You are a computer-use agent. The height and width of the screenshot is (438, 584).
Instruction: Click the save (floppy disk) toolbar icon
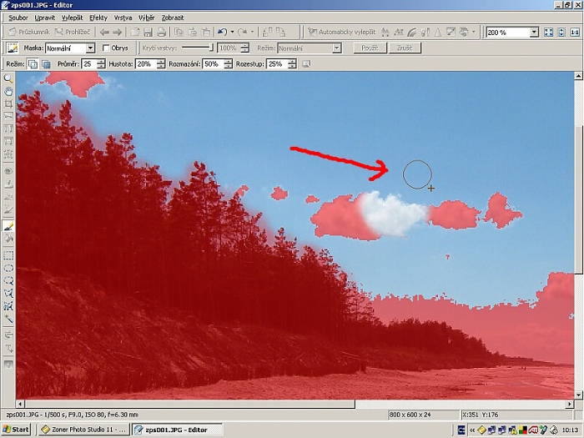148,33
